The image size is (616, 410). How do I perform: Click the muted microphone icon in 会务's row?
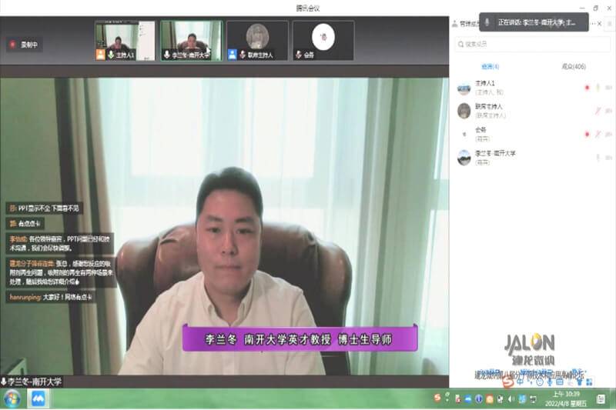(597, 134)
